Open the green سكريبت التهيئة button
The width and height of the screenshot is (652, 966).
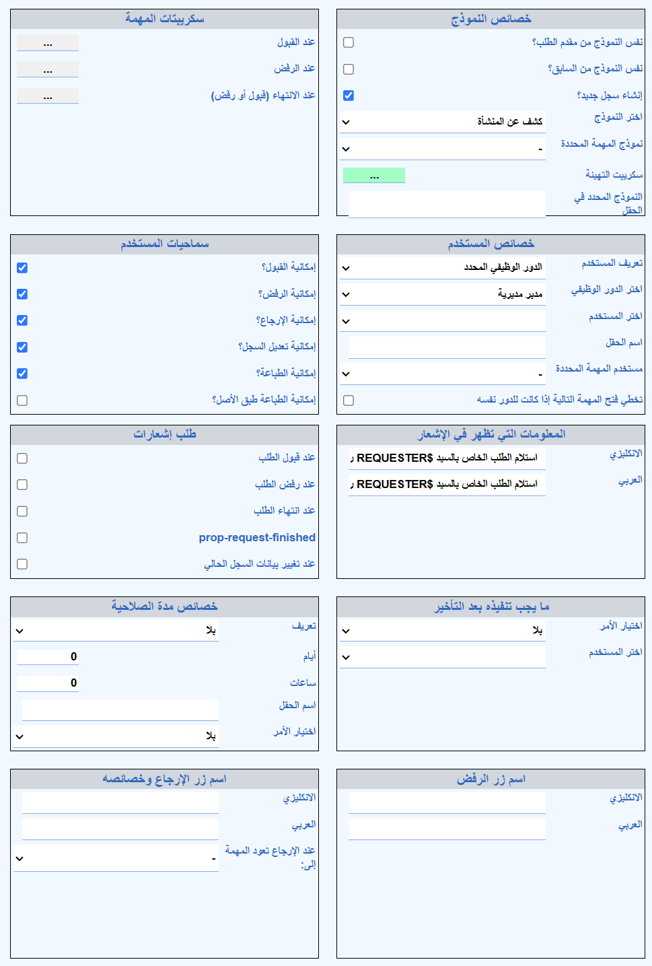[x=374, y=176]
